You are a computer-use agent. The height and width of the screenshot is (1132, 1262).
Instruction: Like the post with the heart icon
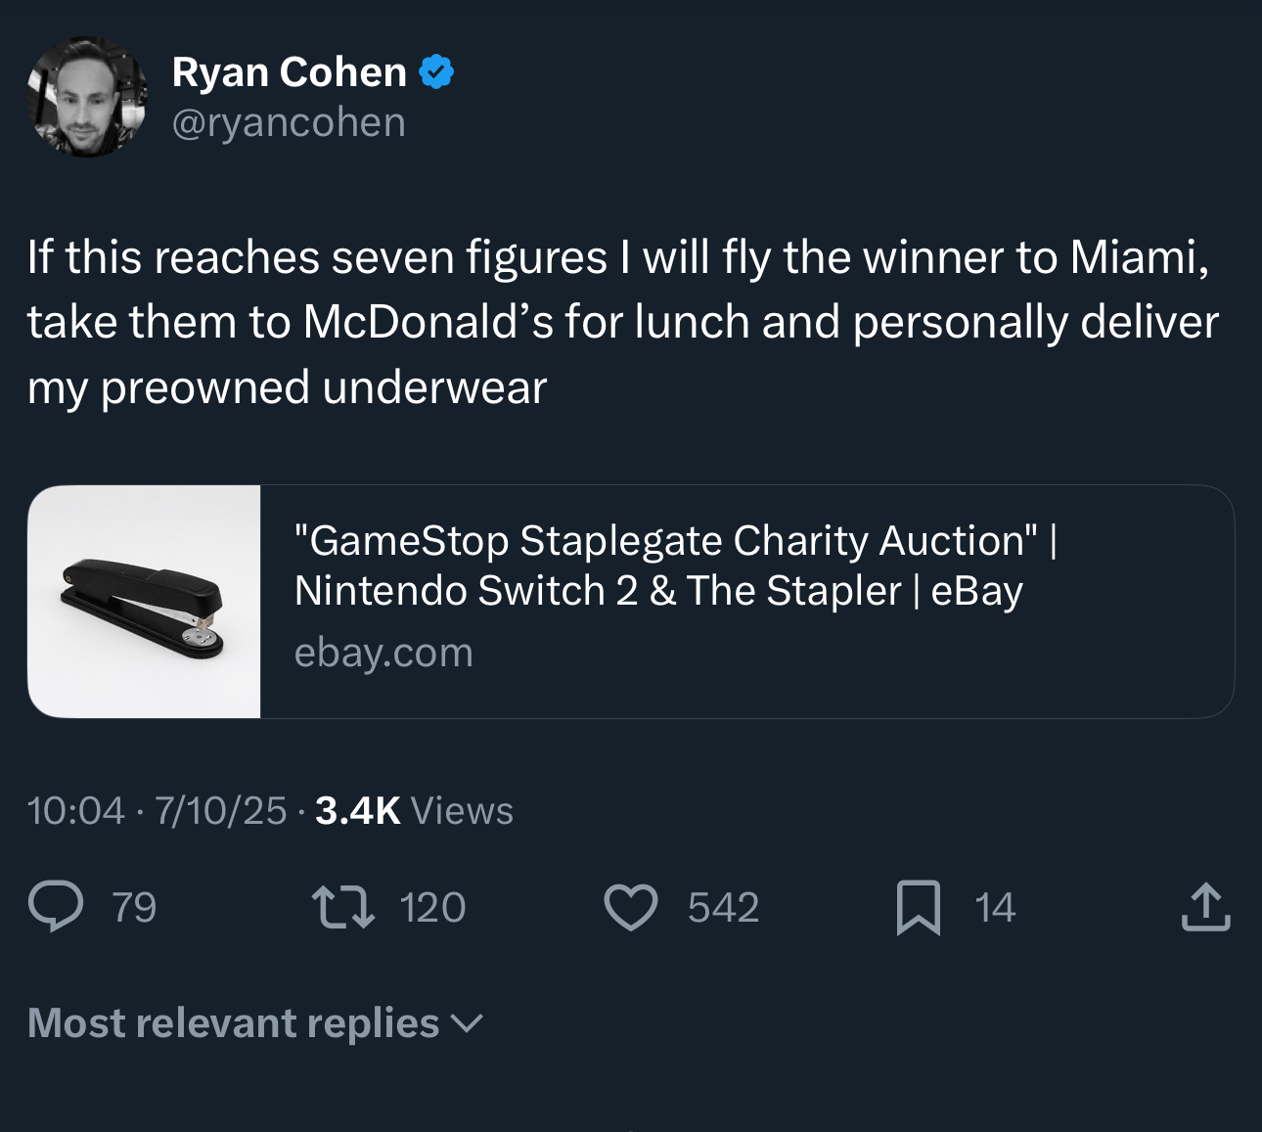coord(631,907)
